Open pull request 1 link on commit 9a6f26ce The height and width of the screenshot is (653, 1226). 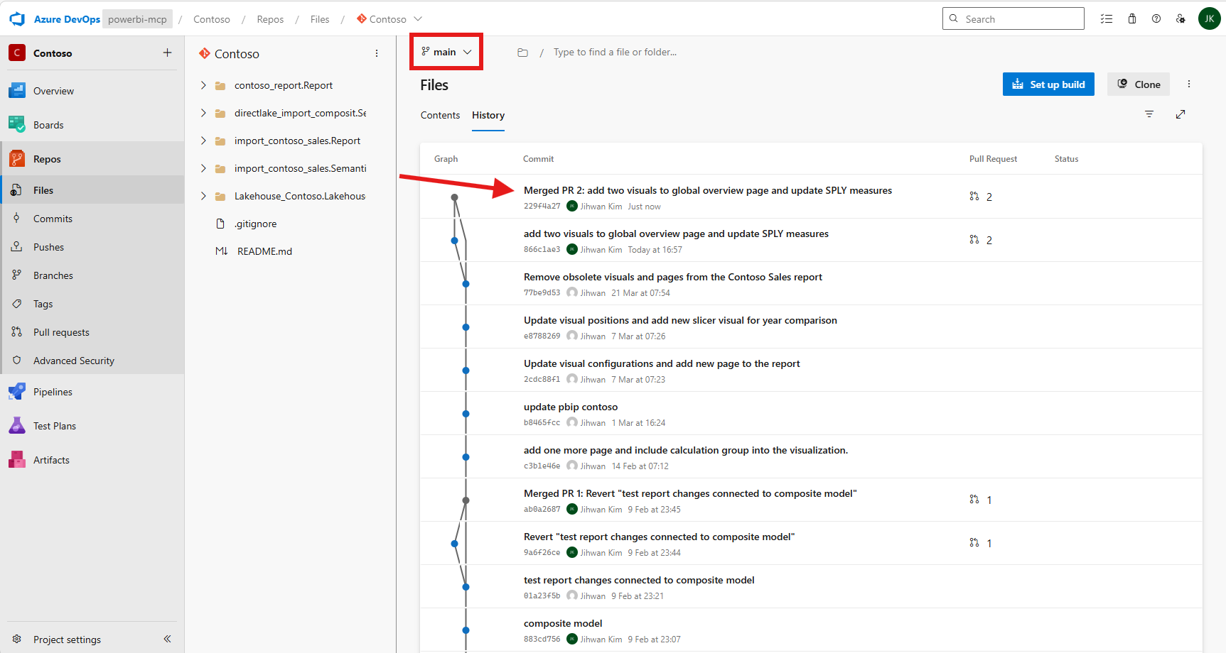[x=981, y=543]
